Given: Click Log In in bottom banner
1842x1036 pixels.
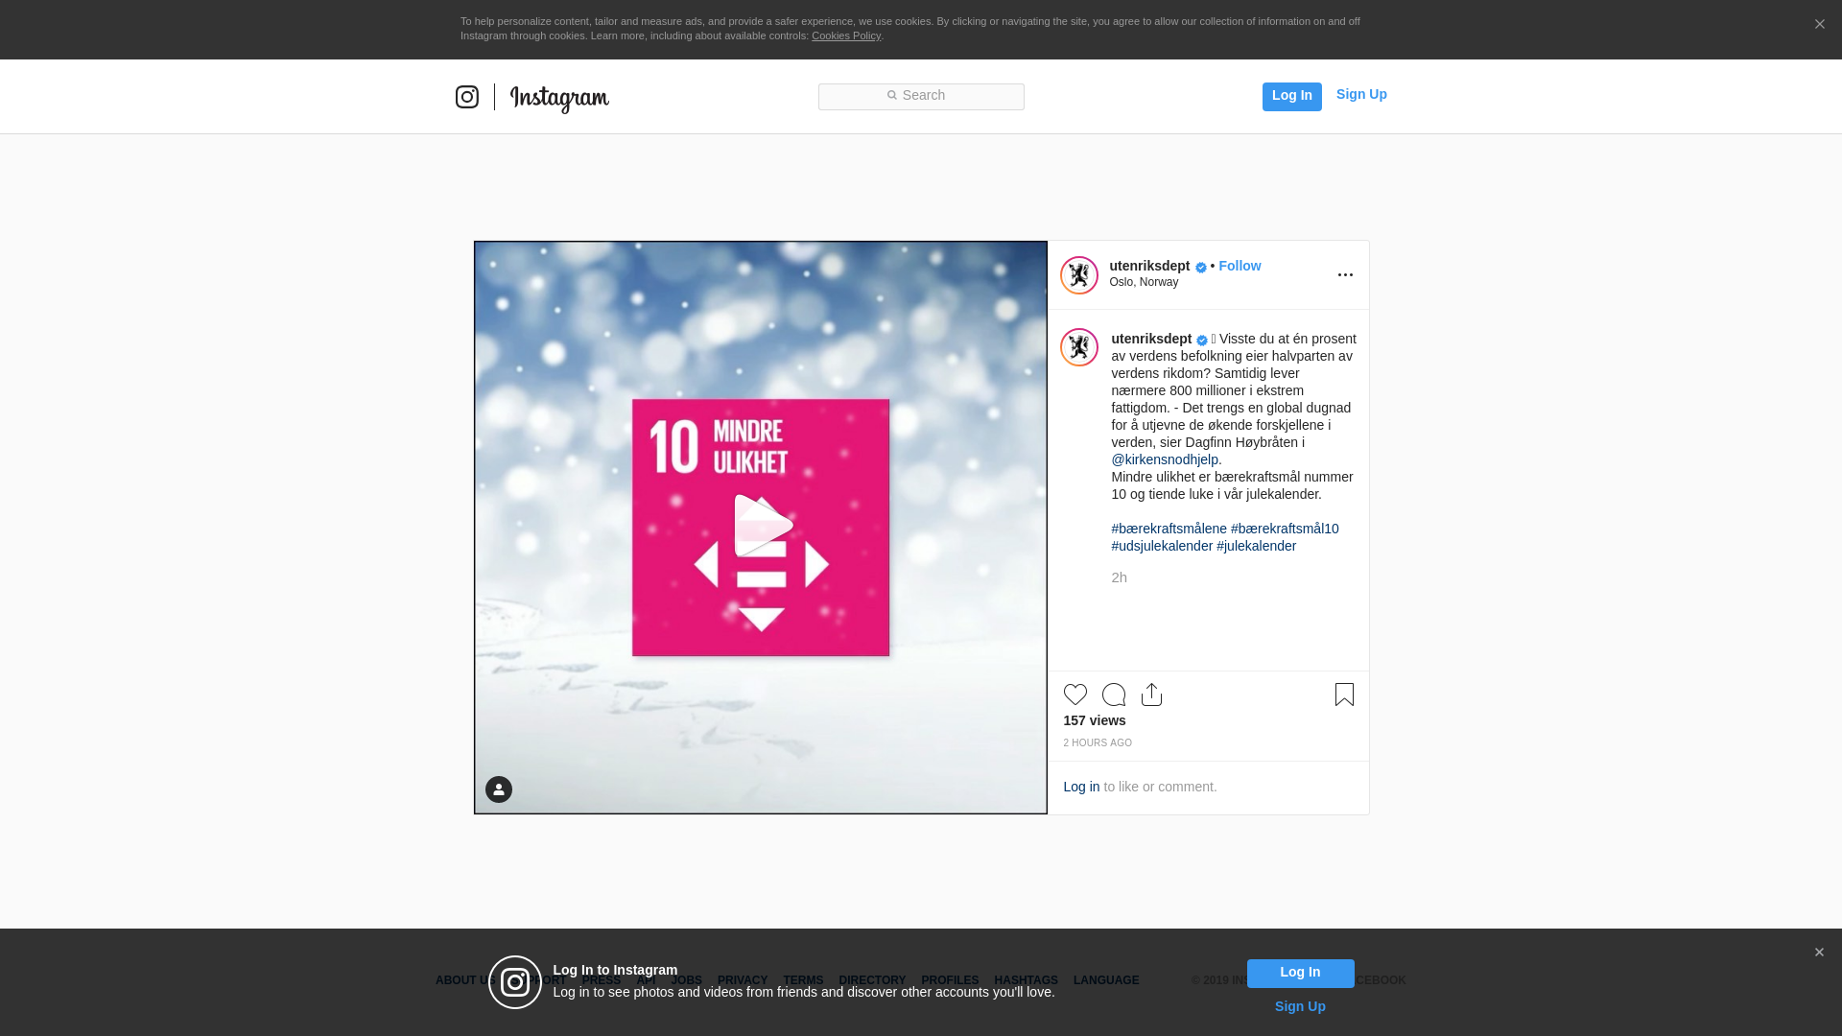Looking at the screenshot, I should pos(1300,973).
